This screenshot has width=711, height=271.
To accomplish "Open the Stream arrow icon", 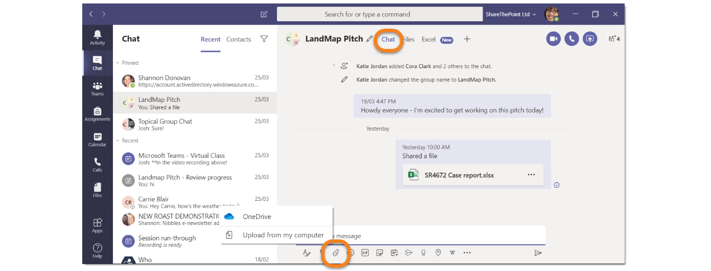I will [x=409, y=253].
